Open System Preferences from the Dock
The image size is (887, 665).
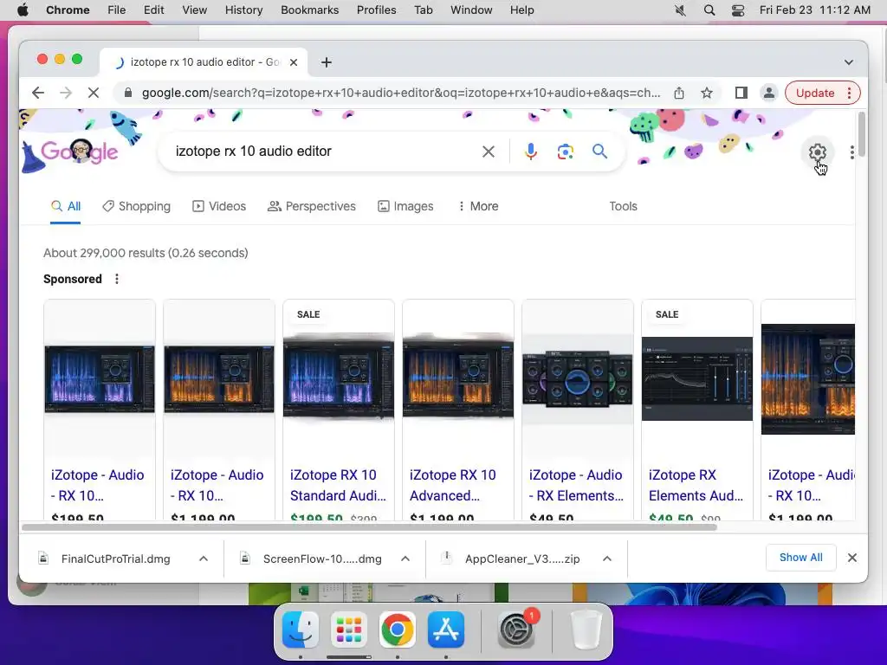pos(516,629)
